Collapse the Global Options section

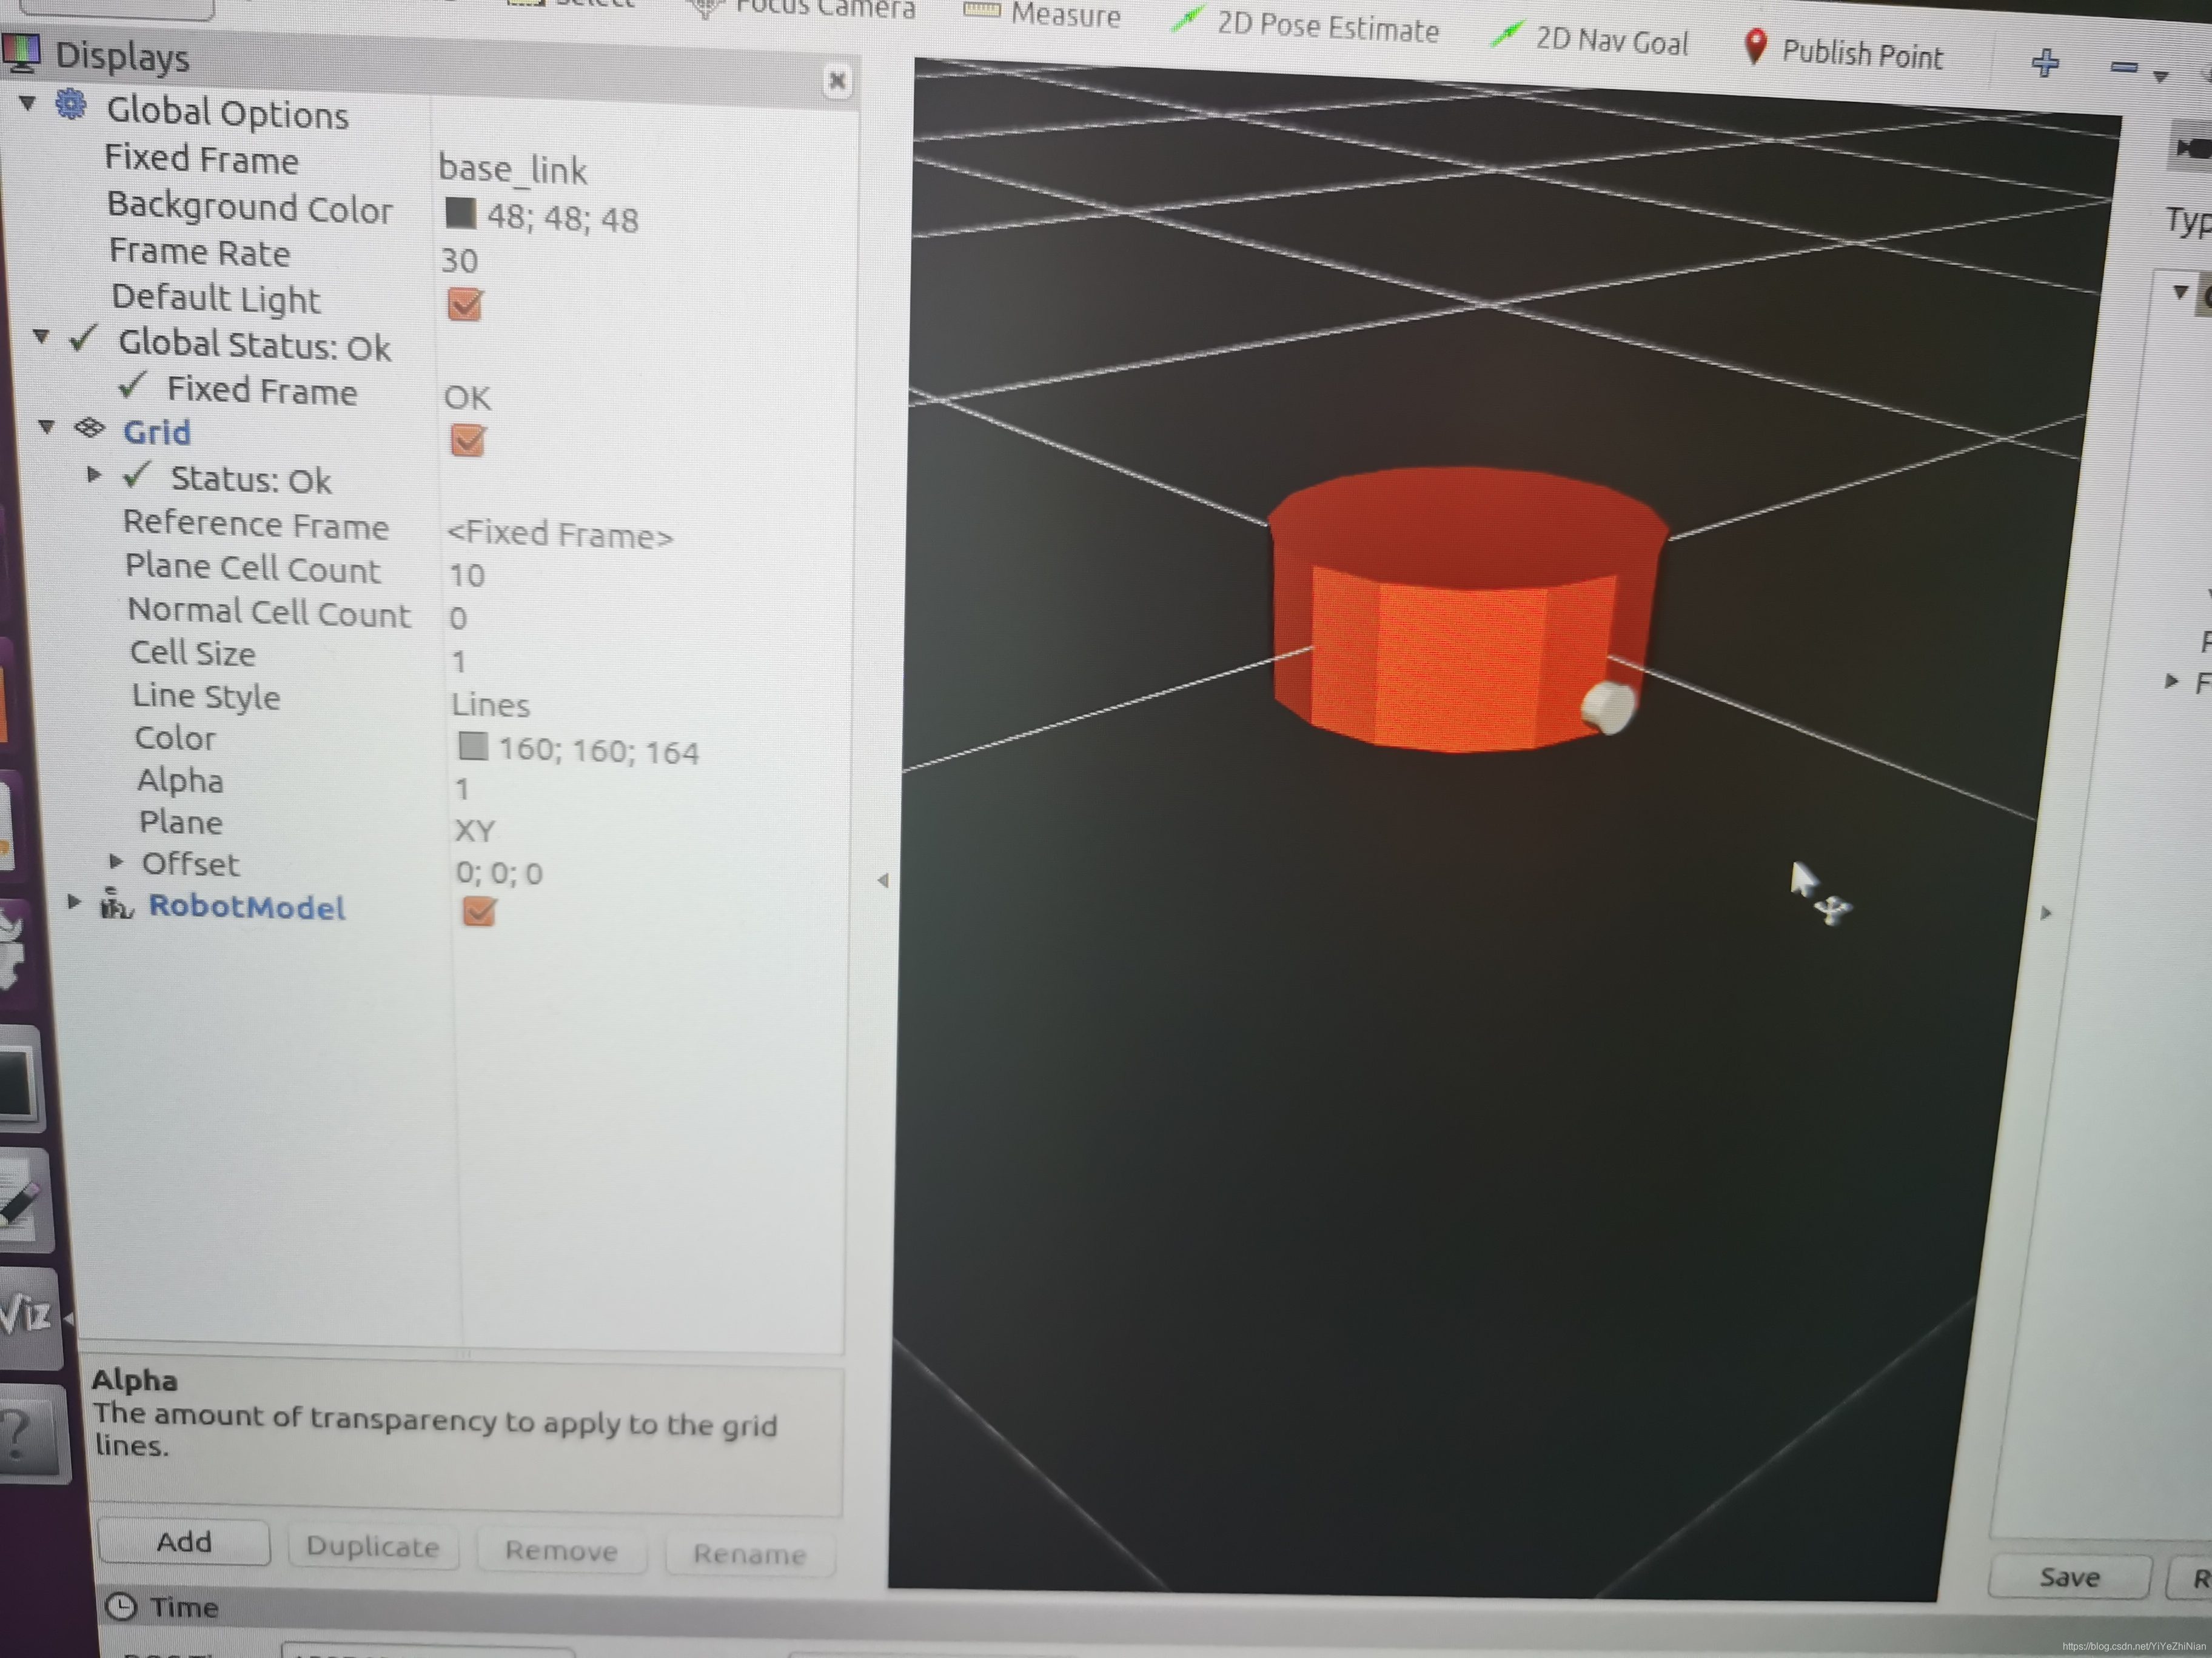pos(28,103)
